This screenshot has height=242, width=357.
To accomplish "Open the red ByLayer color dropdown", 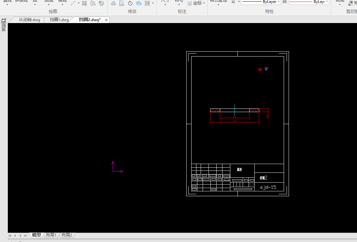I will (309, 2).
